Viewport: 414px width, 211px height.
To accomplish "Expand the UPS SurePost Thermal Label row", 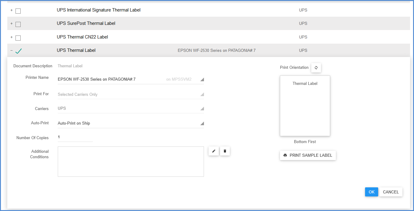I will click(x=12, y=24).
